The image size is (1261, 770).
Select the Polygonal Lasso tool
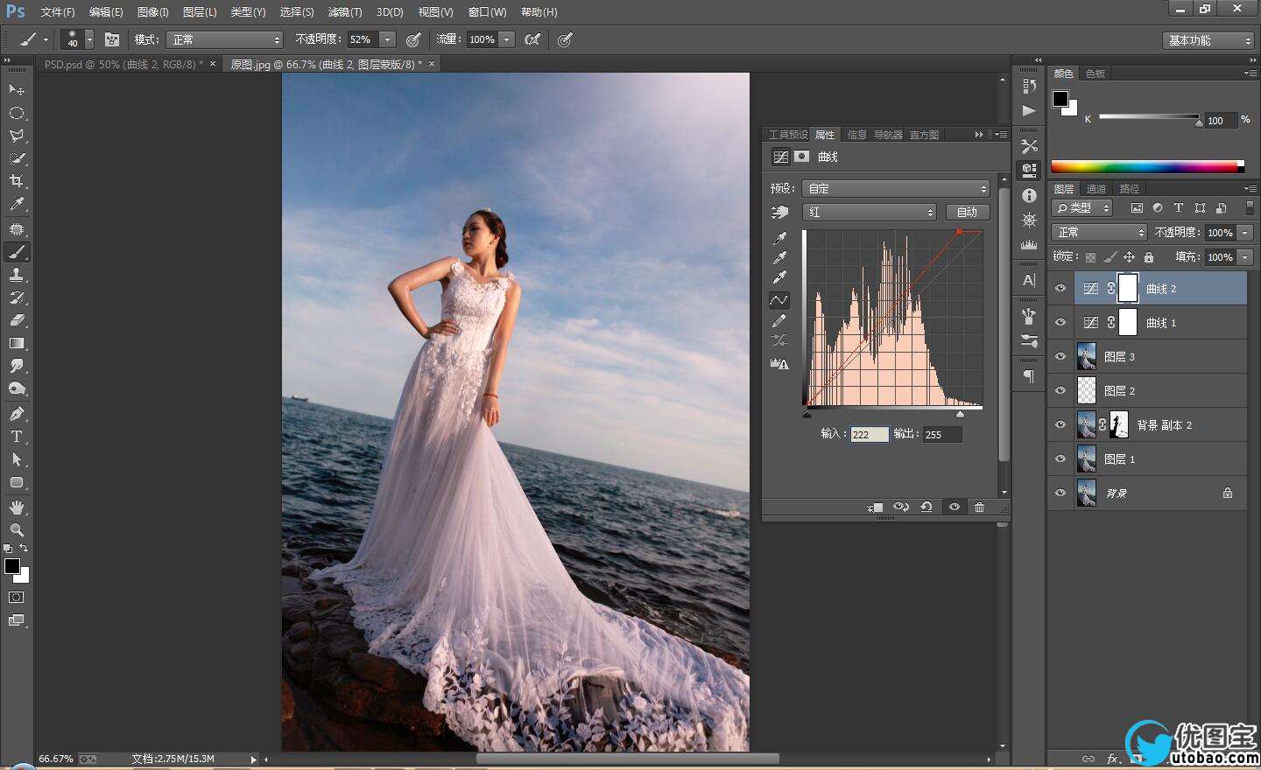coord(16,136)
